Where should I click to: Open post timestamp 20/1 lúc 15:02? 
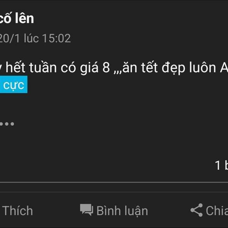pyautogui.click(x=35, y=38)
